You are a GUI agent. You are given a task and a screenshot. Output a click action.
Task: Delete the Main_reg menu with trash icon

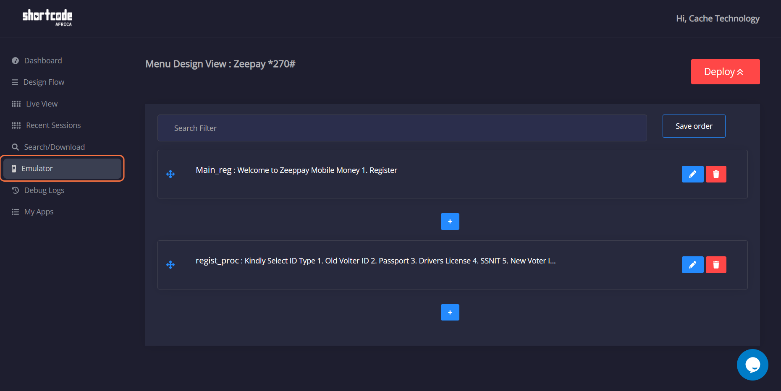(716, 174)
